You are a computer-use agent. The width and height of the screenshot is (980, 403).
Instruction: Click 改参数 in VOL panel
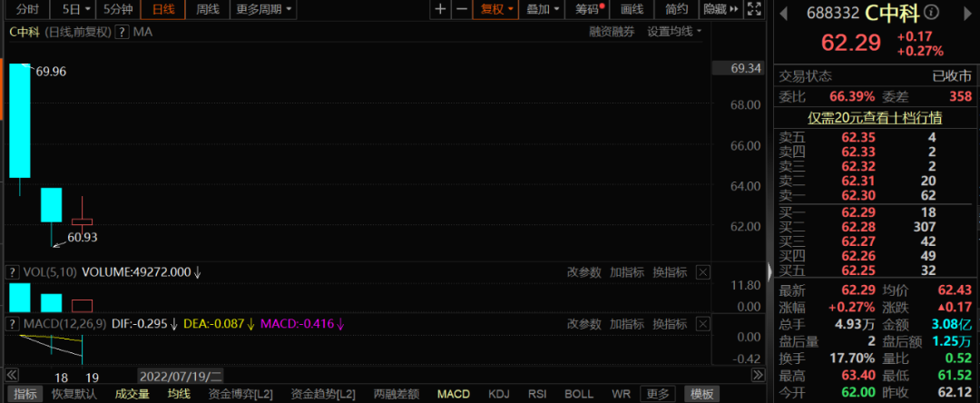click(583, 272)
